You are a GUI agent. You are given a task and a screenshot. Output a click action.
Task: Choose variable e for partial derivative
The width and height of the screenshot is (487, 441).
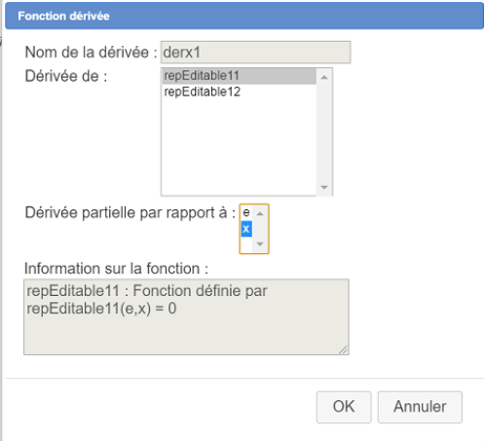pyautogui.click(x=246, y=212)
